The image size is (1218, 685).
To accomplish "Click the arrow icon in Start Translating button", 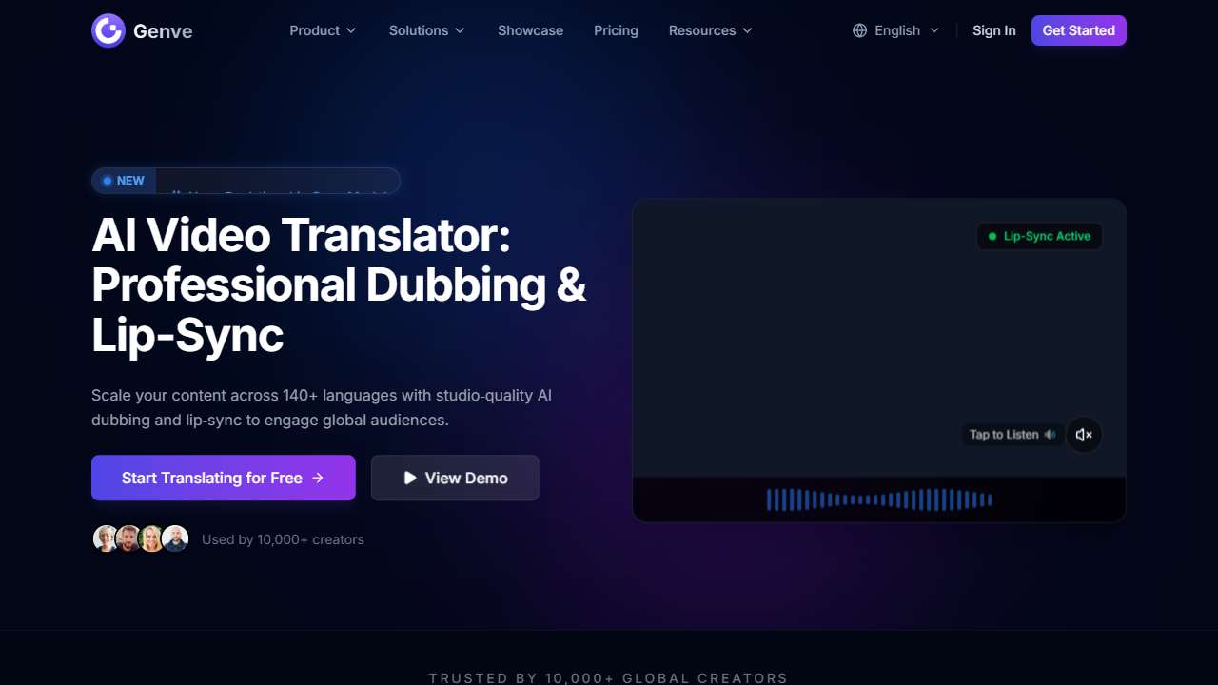I will [x=318, y=478].
